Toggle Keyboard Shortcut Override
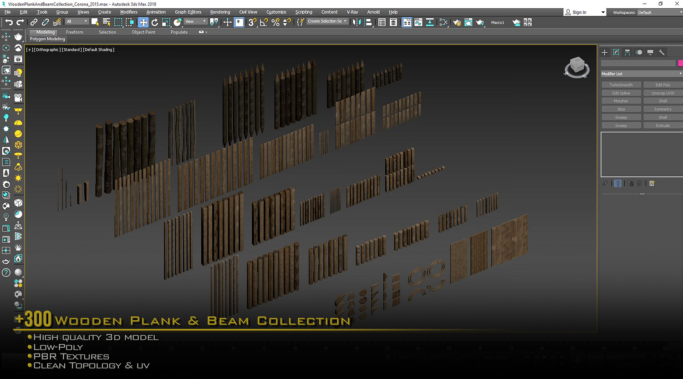The image size is (683, 379). tap(239, 22)
